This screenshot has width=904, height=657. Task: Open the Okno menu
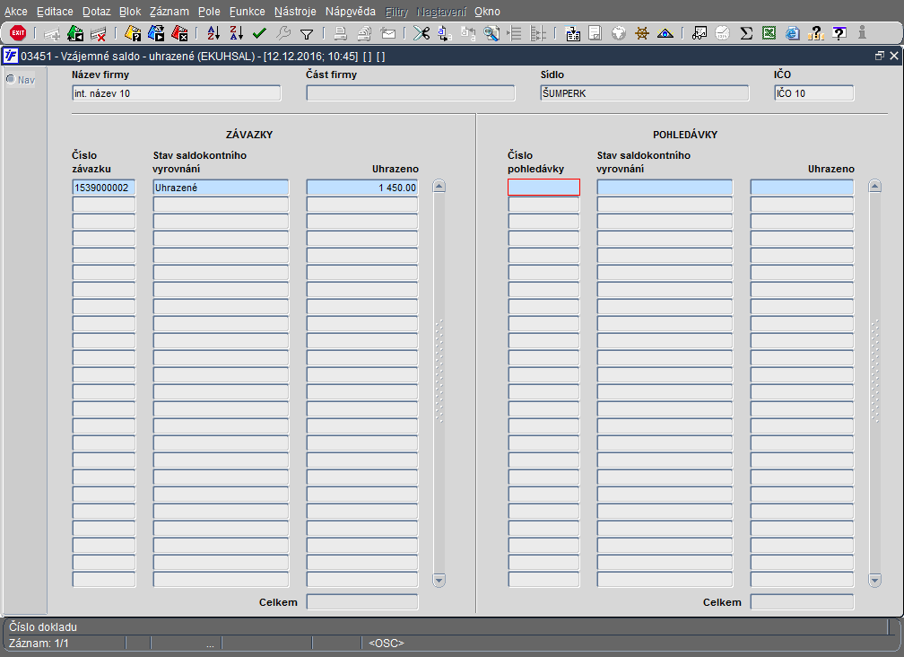pyautogui.click(x=487, y=12)
